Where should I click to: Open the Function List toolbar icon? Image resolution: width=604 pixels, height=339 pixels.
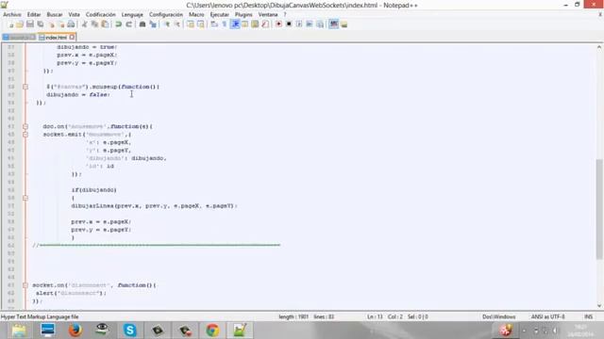point(265,24)
